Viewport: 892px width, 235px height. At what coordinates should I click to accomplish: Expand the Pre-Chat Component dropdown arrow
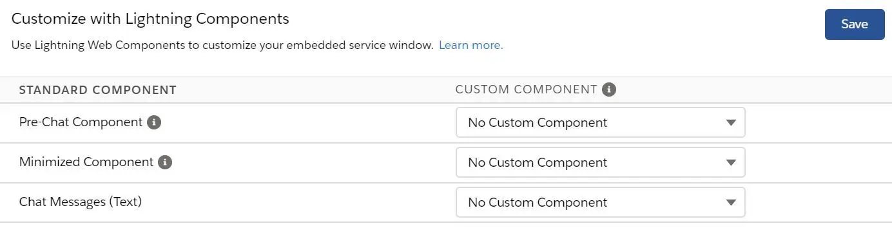(x=730, y=122)
